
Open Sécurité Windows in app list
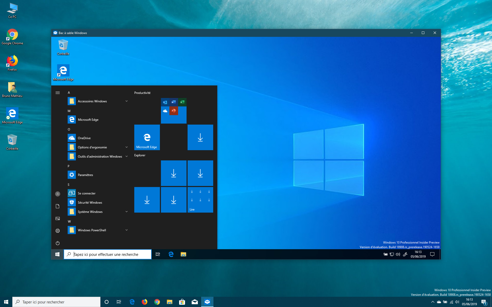98,203
